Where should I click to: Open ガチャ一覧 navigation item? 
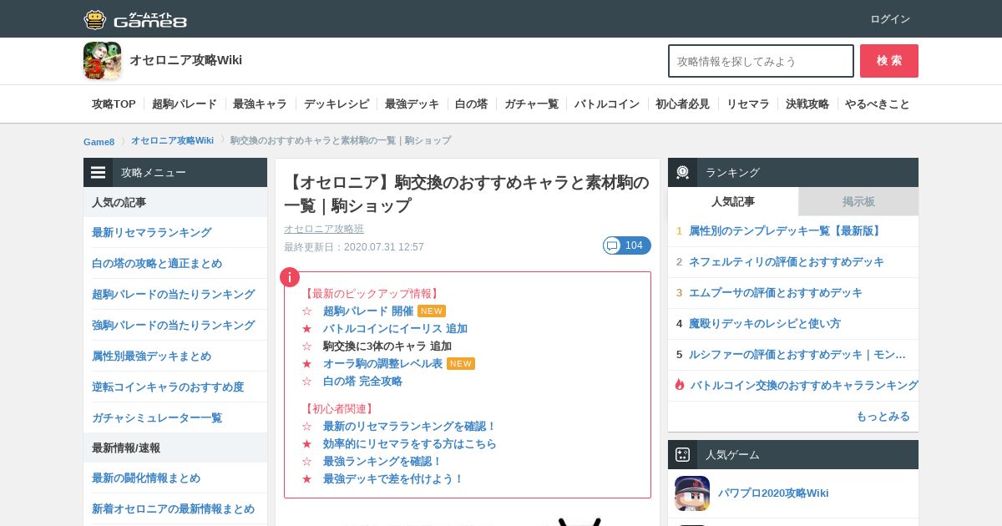531,104
